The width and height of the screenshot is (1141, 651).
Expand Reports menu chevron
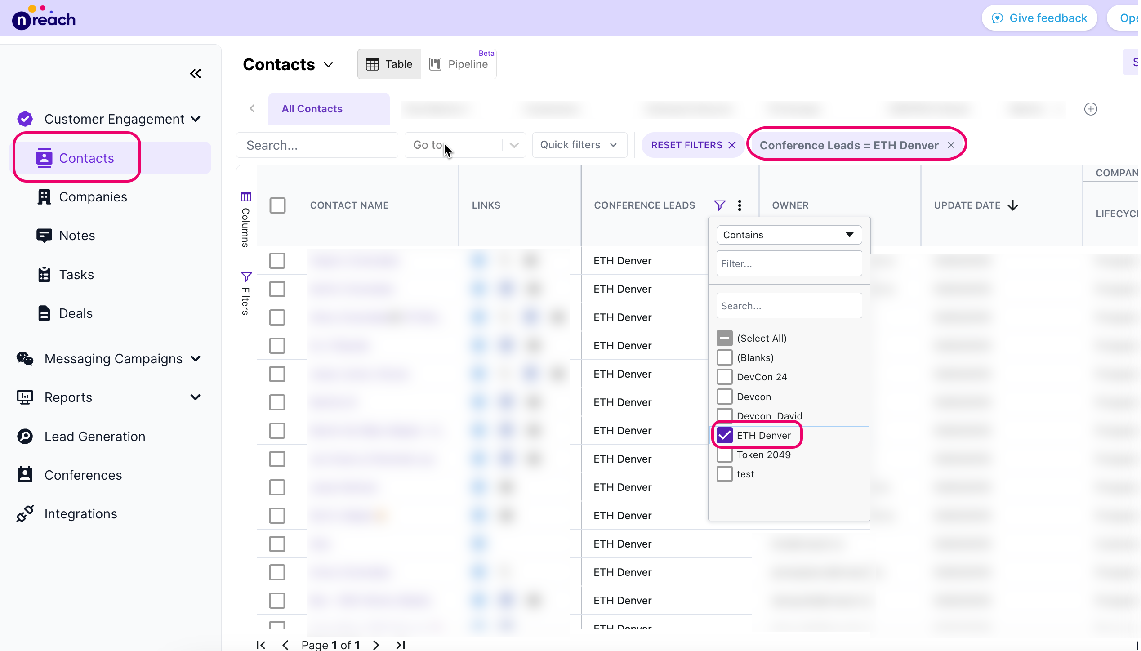(x=196, y=397)
